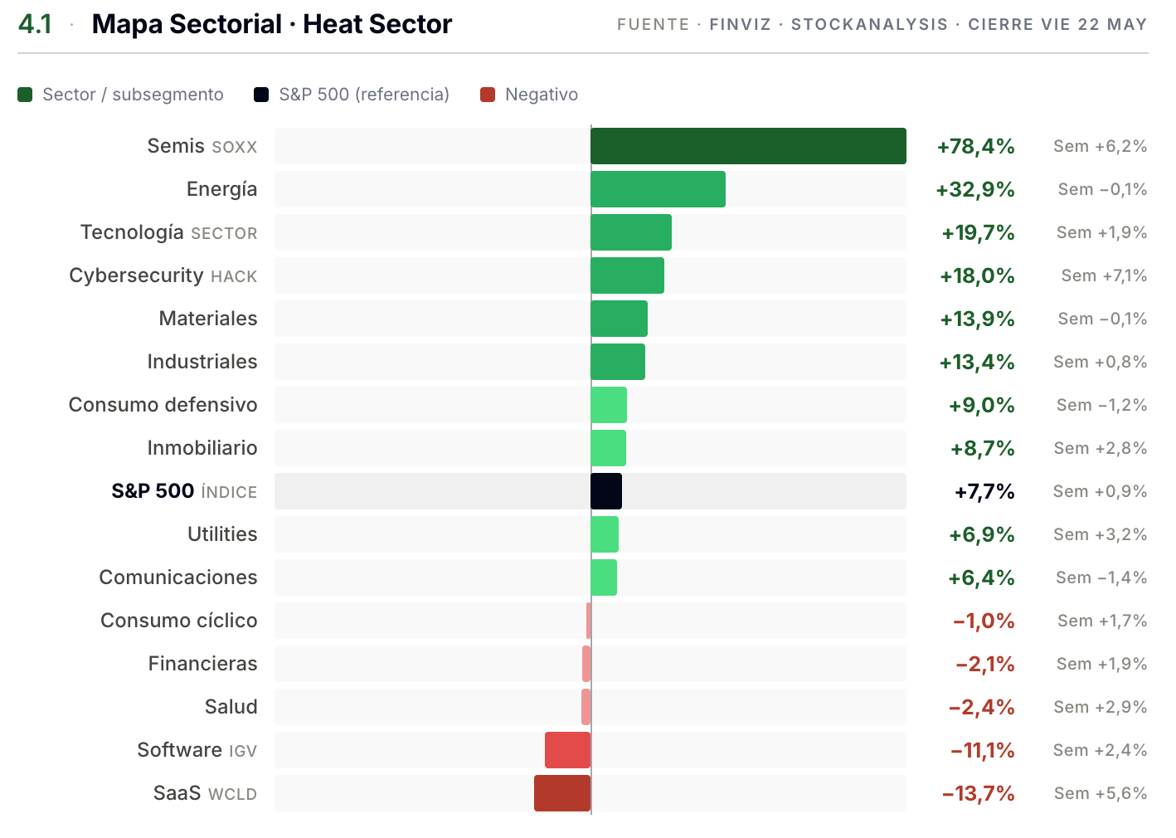Click the dark S&P 500 referencia legend swatch
The height and width of the screenshot is (838, 1176).
click(x=261, y=95)
